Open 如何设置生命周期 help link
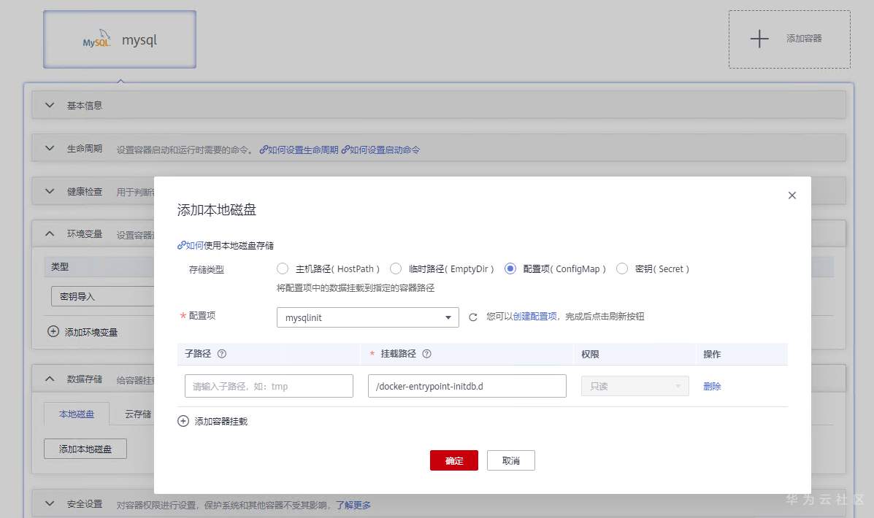Screen dimensions: 874x518 pyautogui.click(x=299, y=150)
